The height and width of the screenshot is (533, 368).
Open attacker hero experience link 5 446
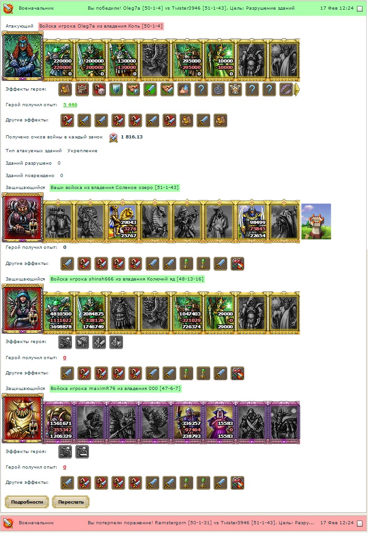pos(70,105)
